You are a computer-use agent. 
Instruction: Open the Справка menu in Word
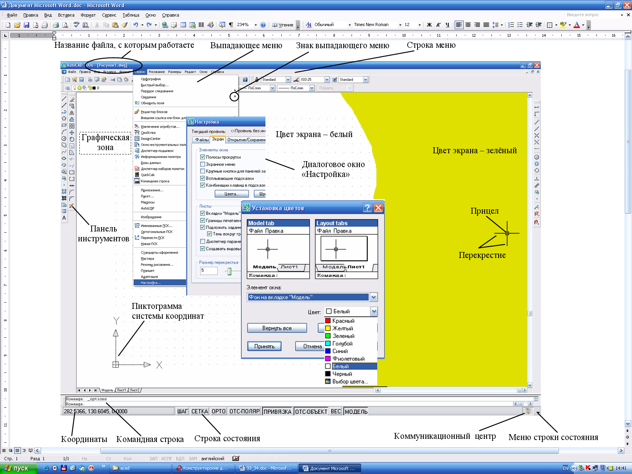coord(171,15)
